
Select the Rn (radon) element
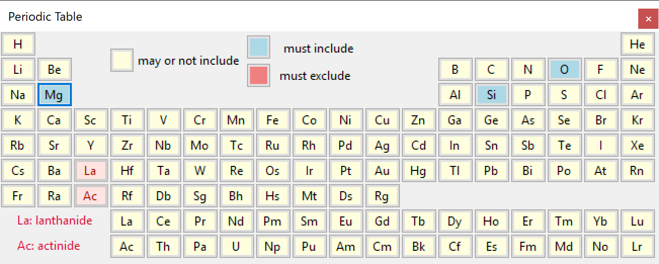click(x=637, y=170)
